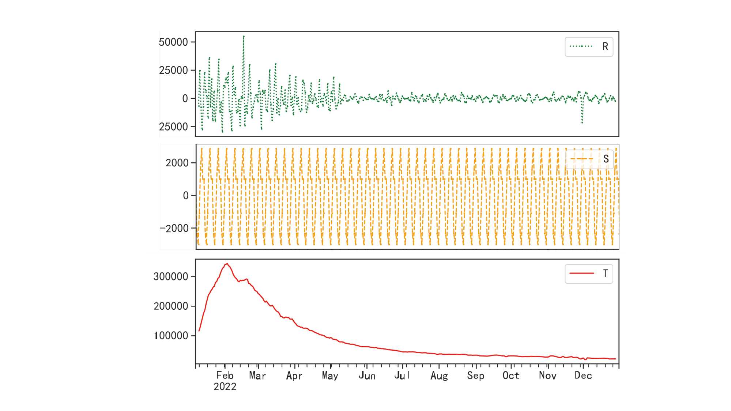Click the Jun month label on the x-axis
The height and width of the screenshot is (411, 731).
367,376
